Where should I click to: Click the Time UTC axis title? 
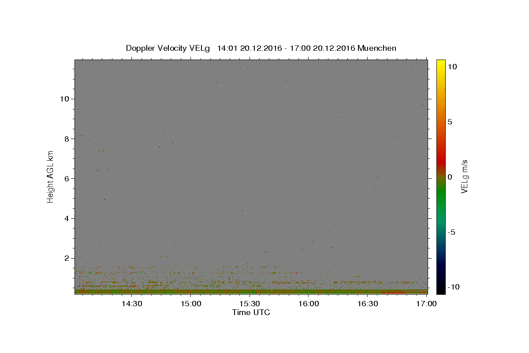tap(251, 312)
